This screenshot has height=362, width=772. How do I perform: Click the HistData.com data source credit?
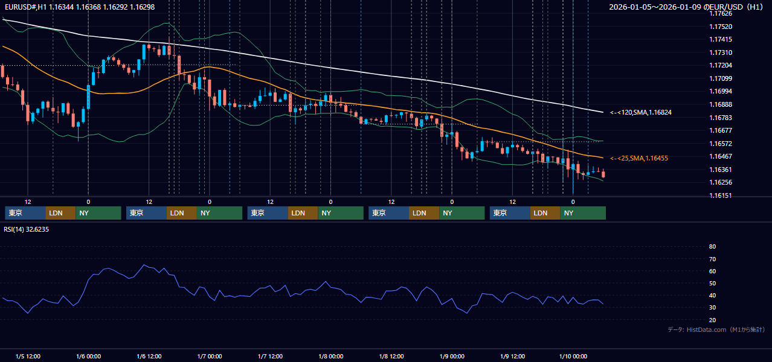pyautogui.click(x=716, y=329)
